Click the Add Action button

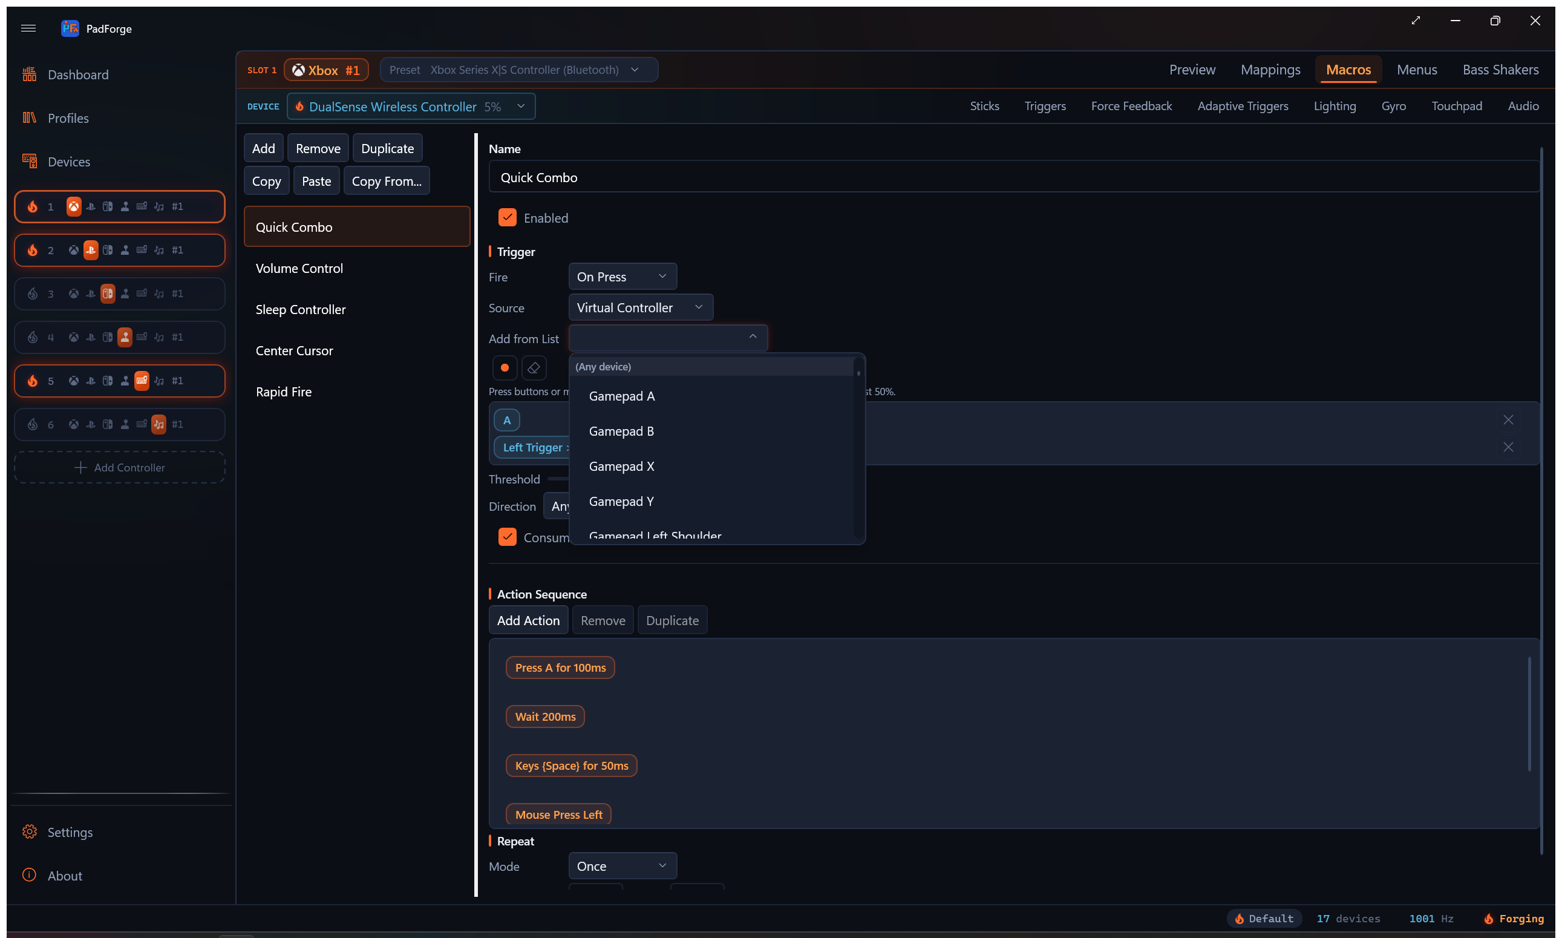[x=528, y=621]
